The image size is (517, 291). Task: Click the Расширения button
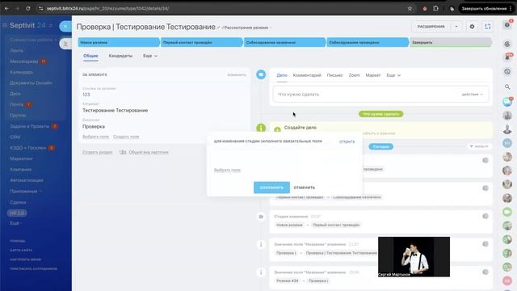(x=431, y=27)
